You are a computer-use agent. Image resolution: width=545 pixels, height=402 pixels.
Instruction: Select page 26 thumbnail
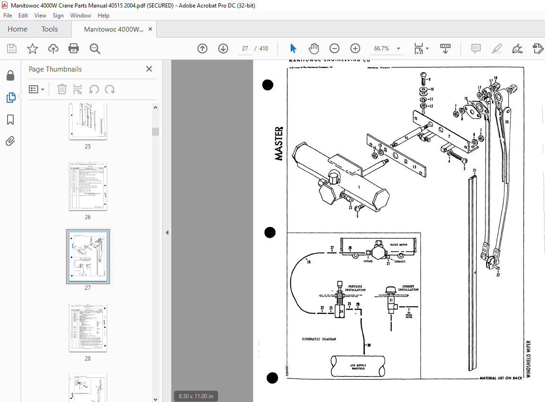pos(88,186)
